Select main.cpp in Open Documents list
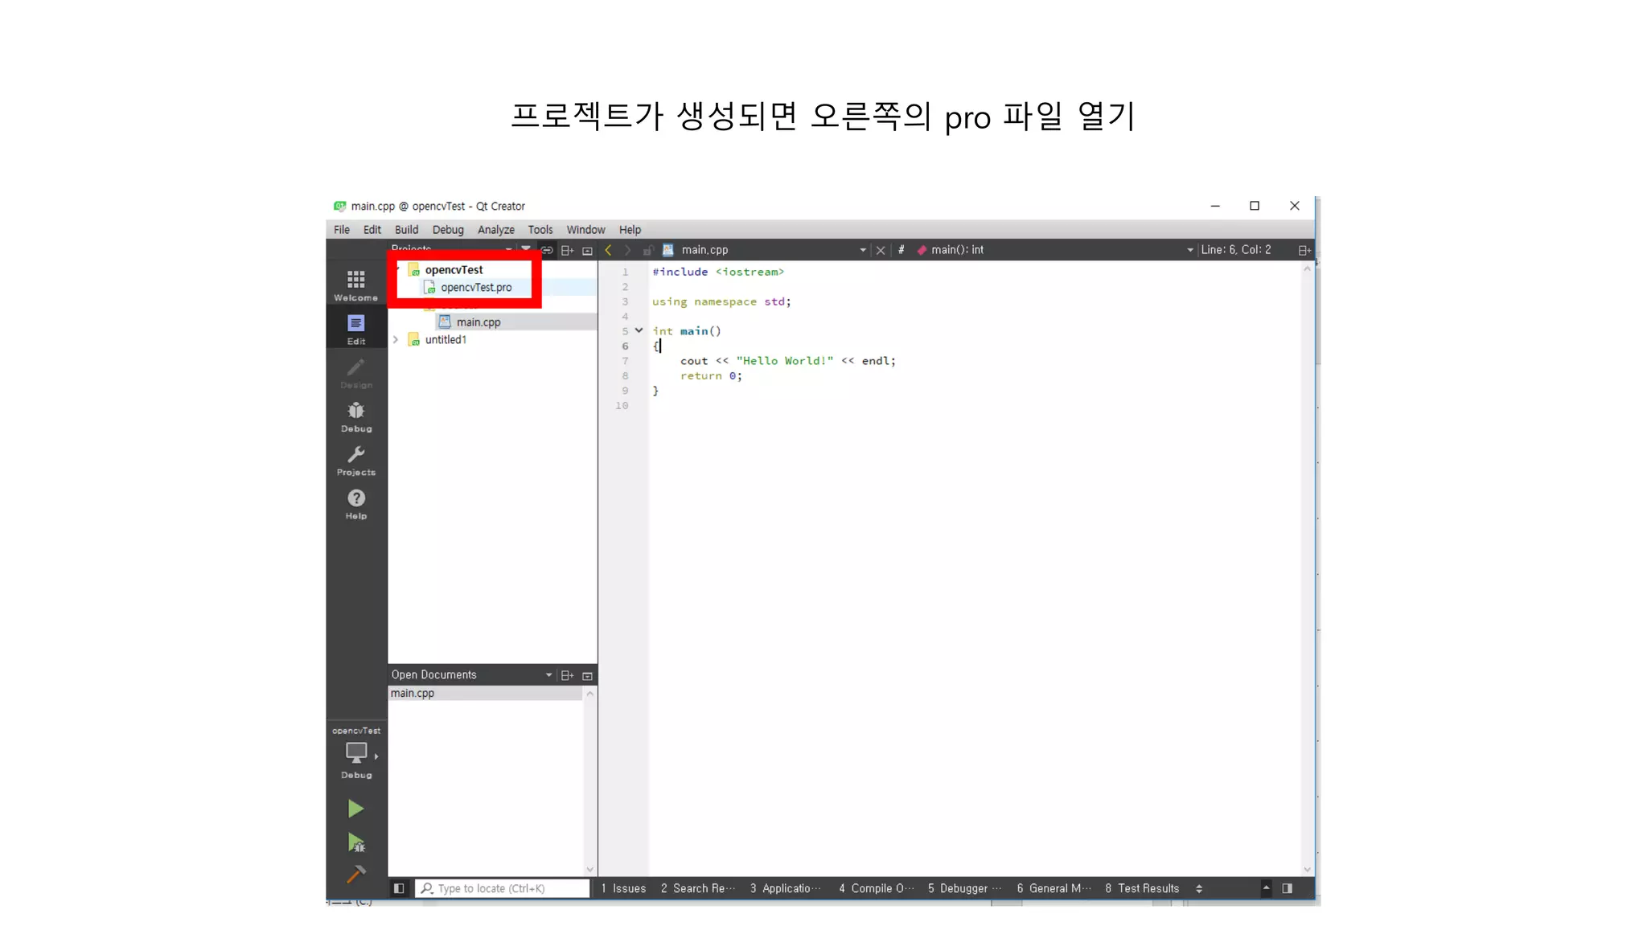 (485, 693)
